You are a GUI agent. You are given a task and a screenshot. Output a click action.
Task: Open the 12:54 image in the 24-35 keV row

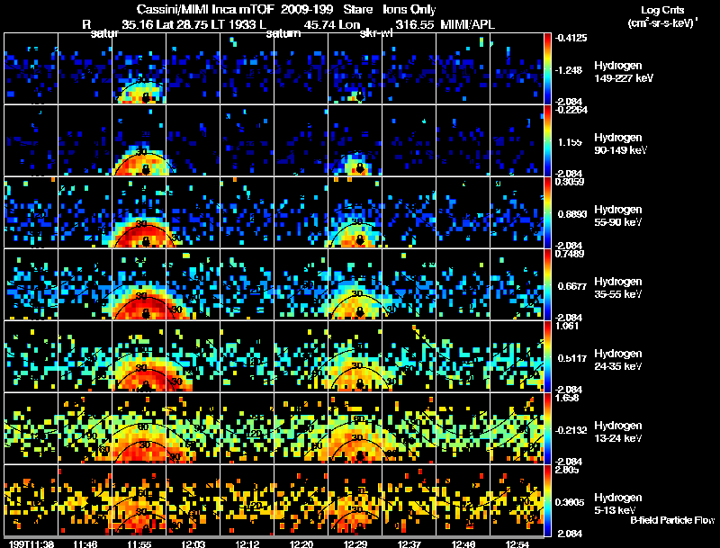[517, 357]
